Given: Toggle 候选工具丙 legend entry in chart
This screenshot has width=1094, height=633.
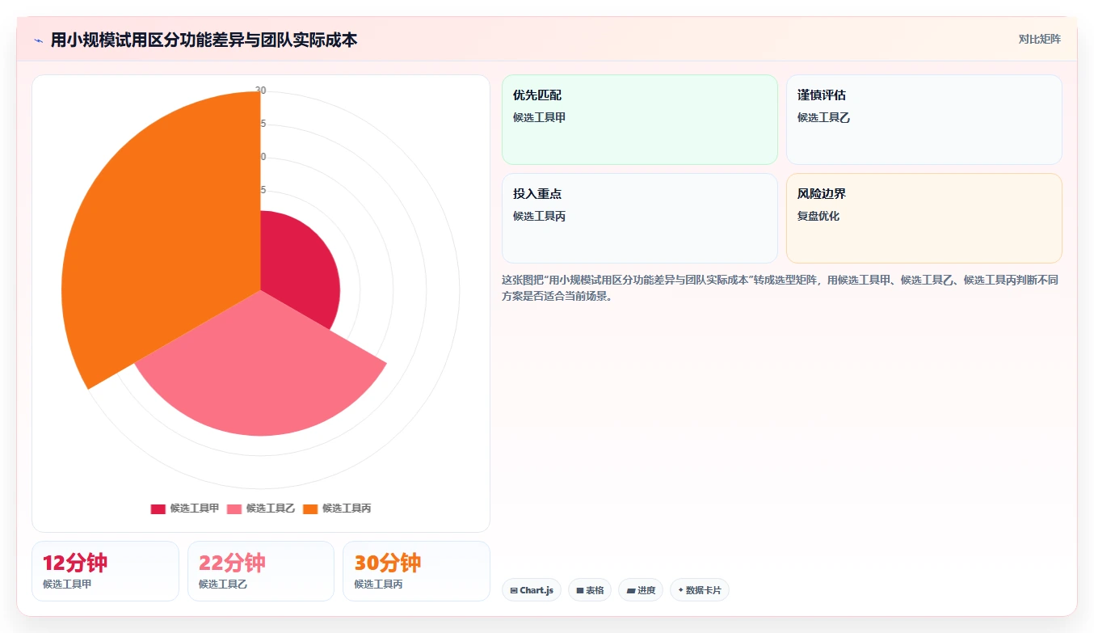Looking at the screenshot, I should coord(337,509).
